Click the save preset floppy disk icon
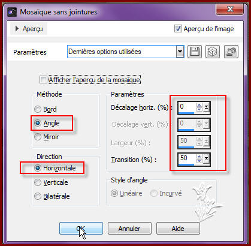 pyautogui.click(x=195, y=52)
